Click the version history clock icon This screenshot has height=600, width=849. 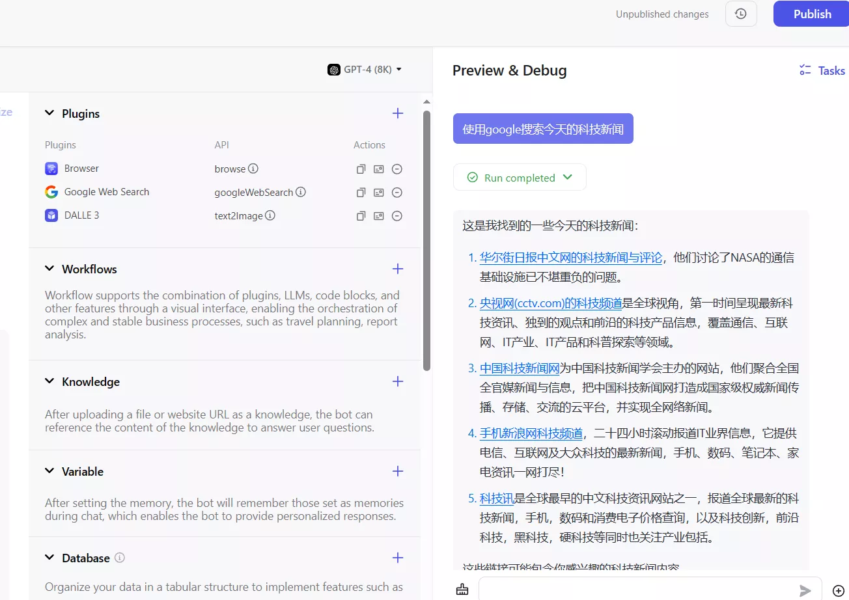(x=741, y=14)
